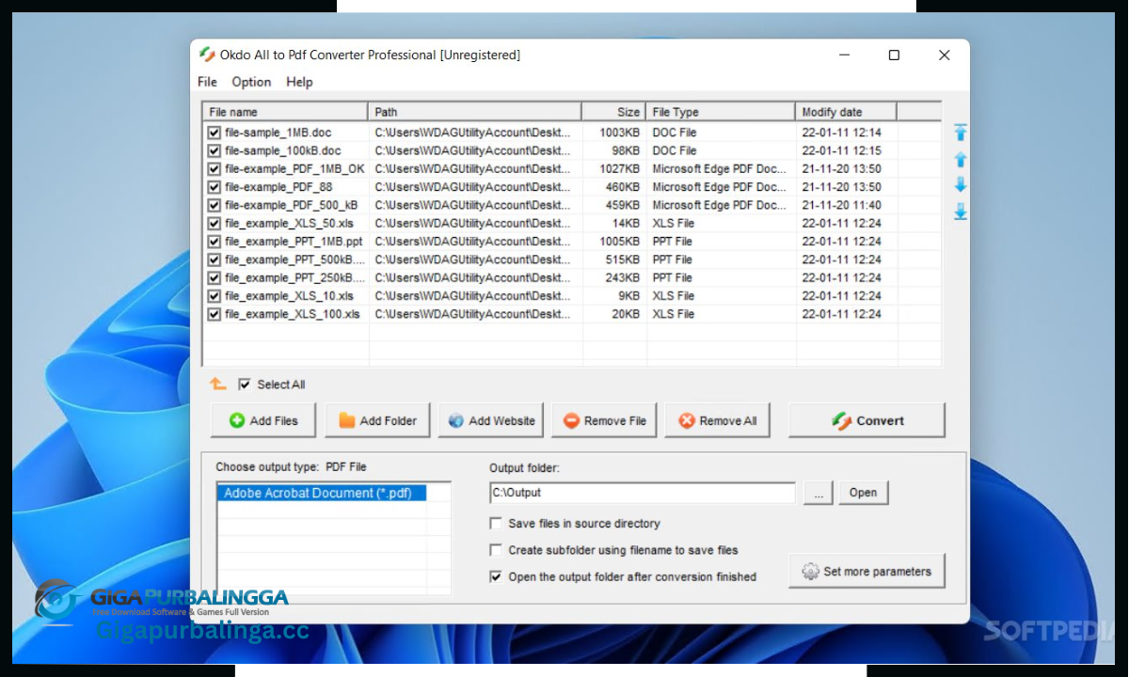The height and width of the screenshot is (677, 1129).
Task: Click the orange up-folder arrow icon beside Select All
Action: 217,384
